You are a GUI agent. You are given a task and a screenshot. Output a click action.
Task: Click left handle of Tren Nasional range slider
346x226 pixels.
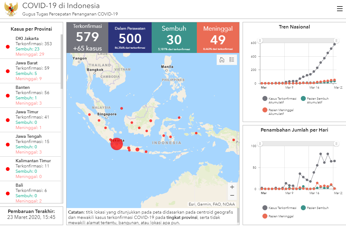coord(260,41)
